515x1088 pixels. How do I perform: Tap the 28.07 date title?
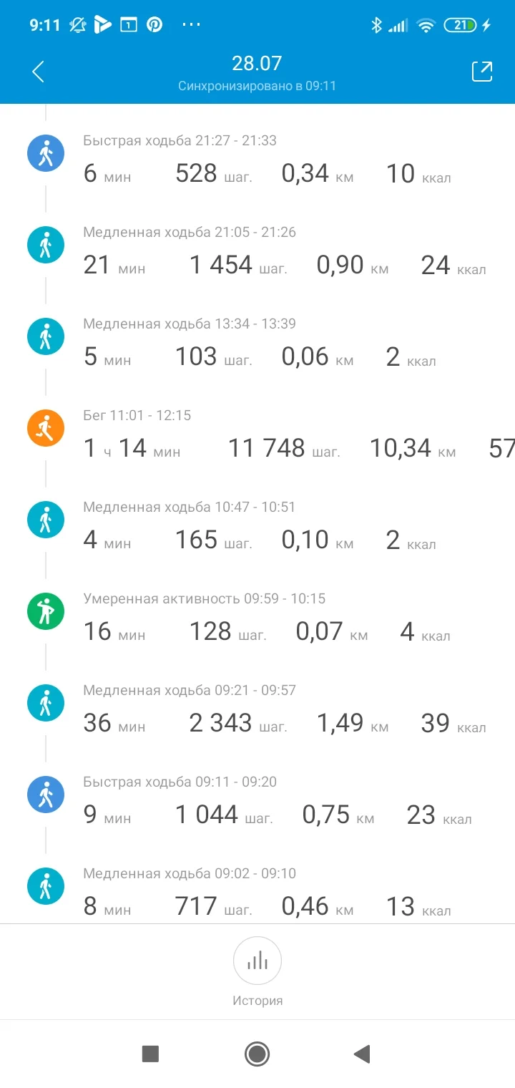257,64
